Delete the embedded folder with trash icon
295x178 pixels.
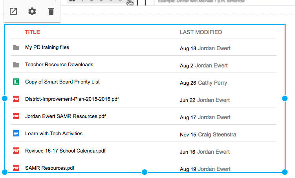51,11
